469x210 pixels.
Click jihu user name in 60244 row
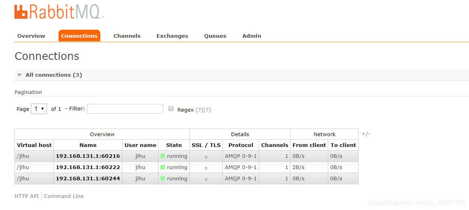140,179
